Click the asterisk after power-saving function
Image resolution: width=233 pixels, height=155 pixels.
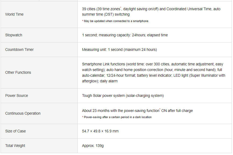pos(160,109)
